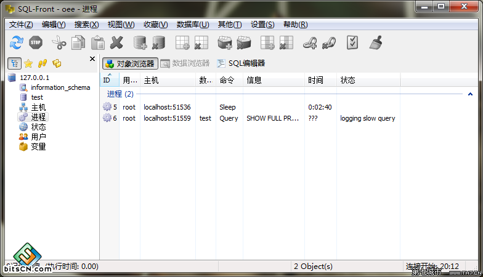
Task: Sort by the 信息 column header
Action: pyautogui.click(x=274, y=80)
